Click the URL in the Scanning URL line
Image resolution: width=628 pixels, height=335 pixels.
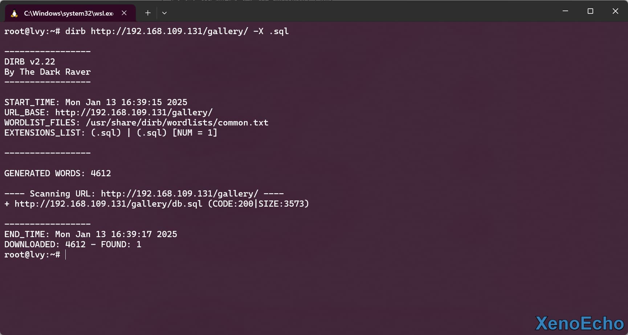click(179, 194)
